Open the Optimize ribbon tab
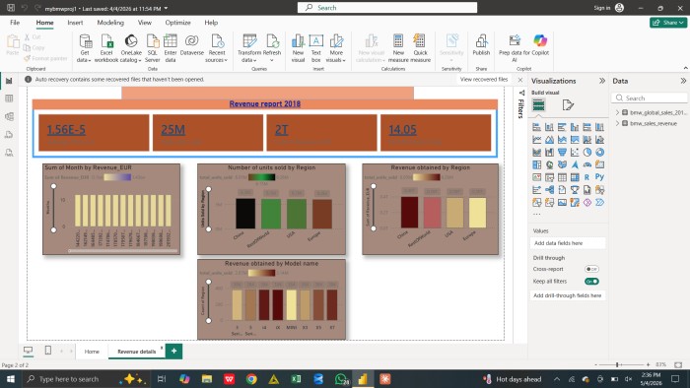Screen dimensions: 690x388 point(177,23)
